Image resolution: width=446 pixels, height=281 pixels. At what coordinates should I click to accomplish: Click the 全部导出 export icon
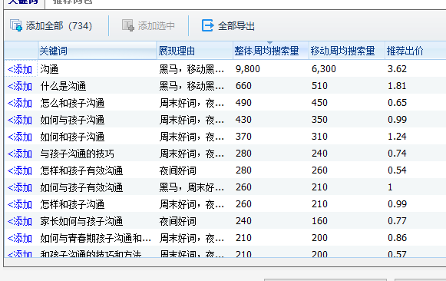207,25
